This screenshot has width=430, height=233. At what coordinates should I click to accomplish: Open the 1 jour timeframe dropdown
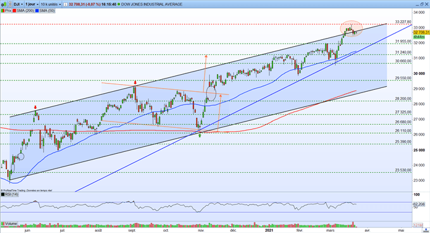tap(32, 4)
